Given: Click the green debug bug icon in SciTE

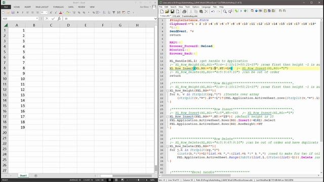Looking at the screenshot, I should pyautogui.click(x=245, y=11).
